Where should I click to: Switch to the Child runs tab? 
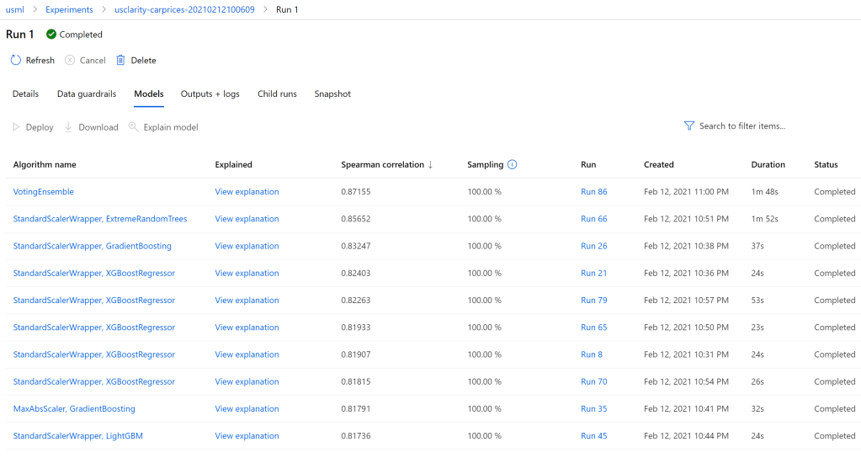pos(277,94)
